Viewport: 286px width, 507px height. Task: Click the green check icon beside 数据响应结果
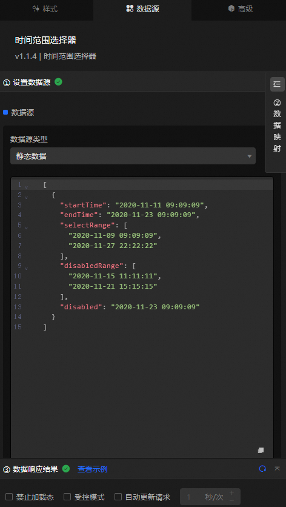pyautogui.click(x=66, y=469)
